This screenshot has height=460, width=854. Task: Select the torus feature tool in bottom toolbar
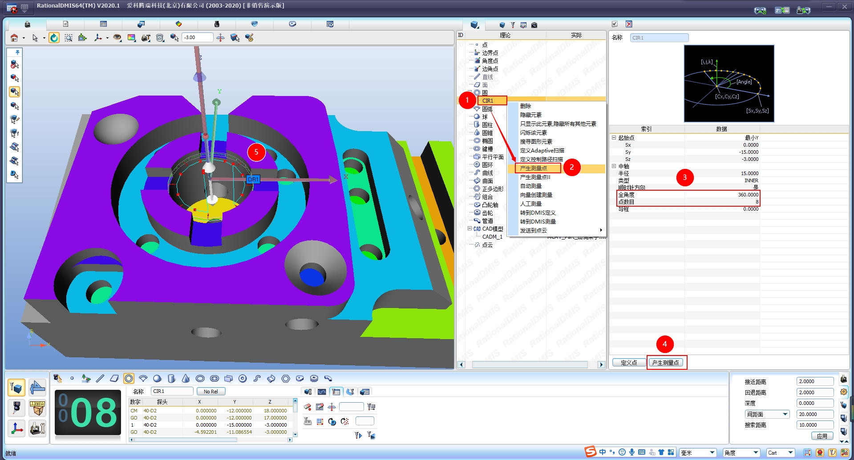[243, 378]
